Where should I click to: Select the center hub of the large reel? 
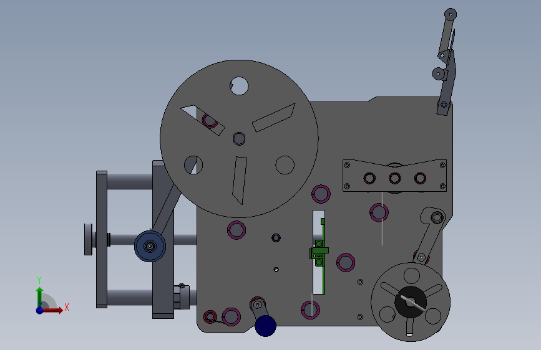(x=239, y=139)
